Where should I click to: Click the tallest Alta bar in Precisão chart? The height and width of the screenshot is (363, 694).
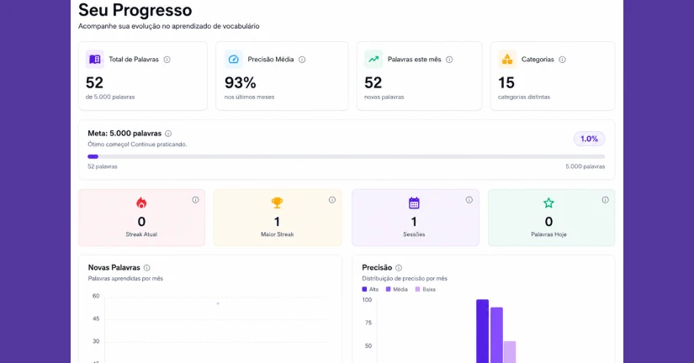coord(483,331)
